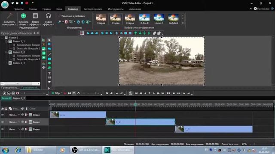Mute audio on the third Видео layer
The height and width of the screenshot is (154, 275).
pos(22,129)
